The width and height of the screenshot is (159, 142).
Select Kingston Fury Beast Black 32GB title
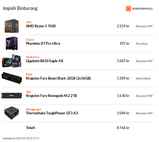click(58, 78)
